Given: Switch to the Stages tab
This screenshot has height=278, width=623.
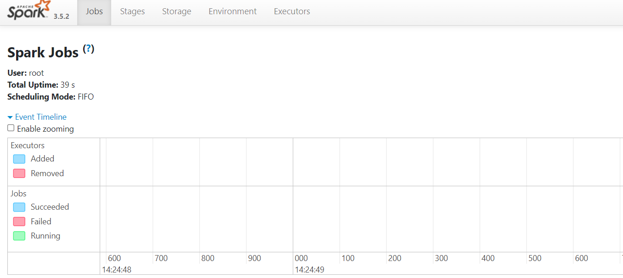Looking at the screenshot, I should point(132,11).
